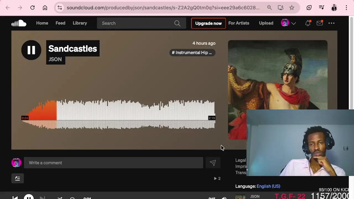This screenshot has height=199, width=354.
Task: Expand the user avatar dropdown chevron
Action: [x=294, y=23]
